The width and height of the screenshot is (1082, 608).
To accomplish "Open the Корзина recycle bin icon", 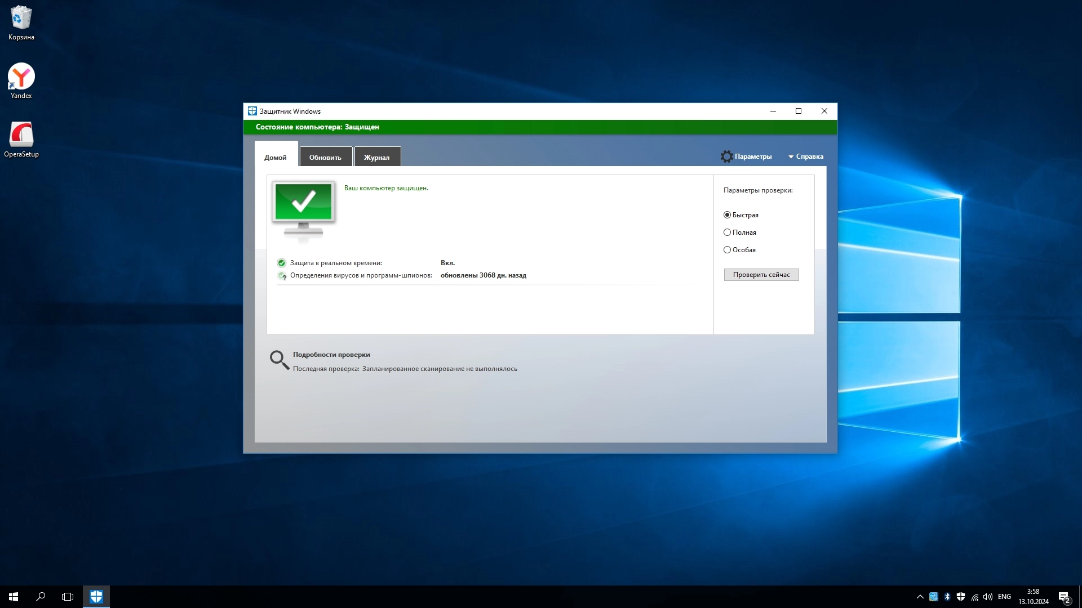I will 21,19.
